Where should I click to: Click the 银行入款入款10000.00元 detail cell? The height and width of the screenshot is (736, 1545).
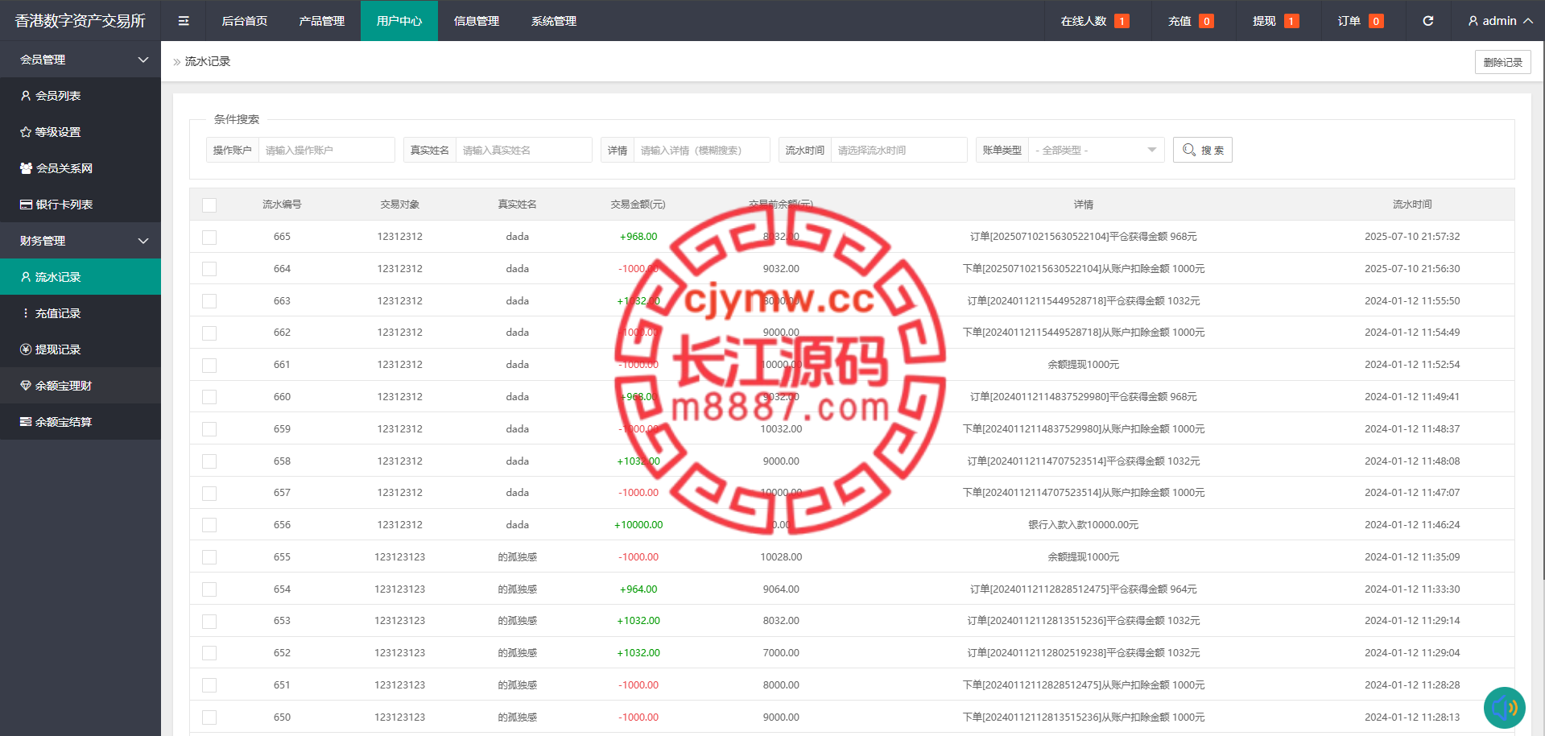click(1083, 525)
